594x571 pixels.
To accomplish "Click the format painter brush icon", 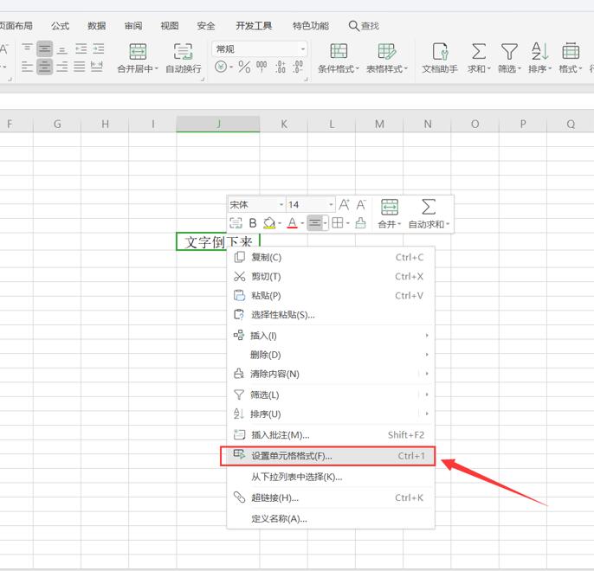I will click(360, 223).
